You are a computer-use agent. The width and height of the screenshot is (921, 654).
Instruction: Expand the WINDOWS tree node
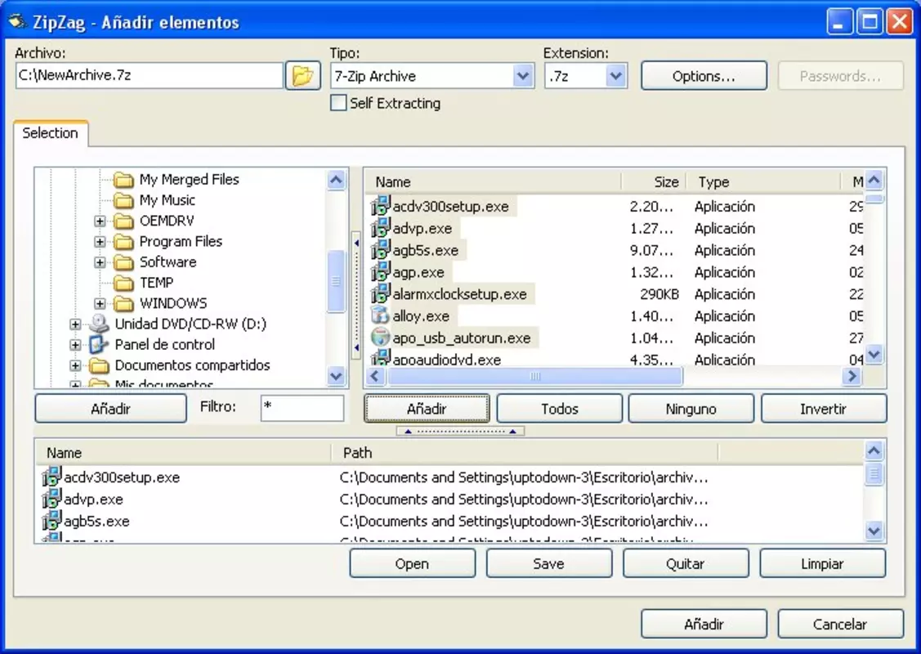100,304
